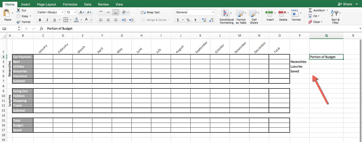Click the Percent Style icon

tap(188, 20)
